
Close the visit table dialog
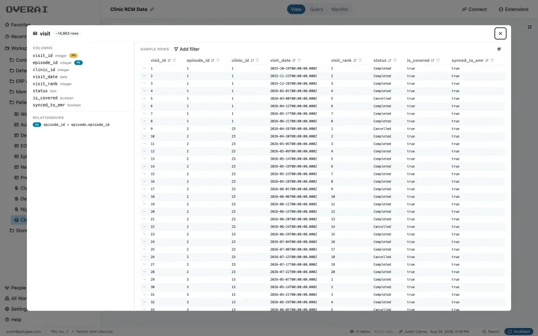point(500,33)
